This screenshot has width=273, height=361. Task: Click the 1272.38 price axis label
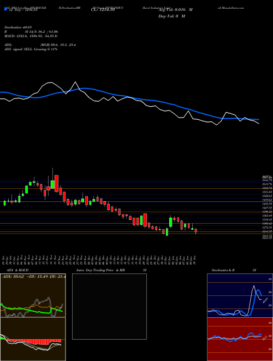click(x=267, y=227)
